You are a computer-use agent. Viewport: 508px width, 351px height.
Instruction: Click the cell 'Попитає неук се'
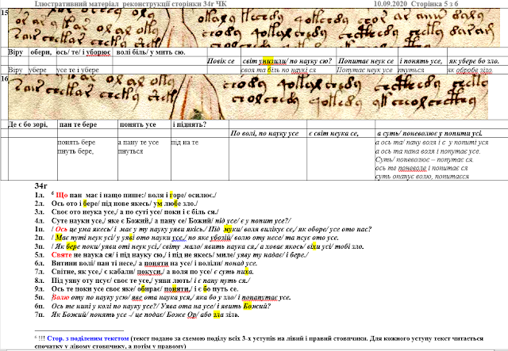pyautogui.click(x=366, y=61)
